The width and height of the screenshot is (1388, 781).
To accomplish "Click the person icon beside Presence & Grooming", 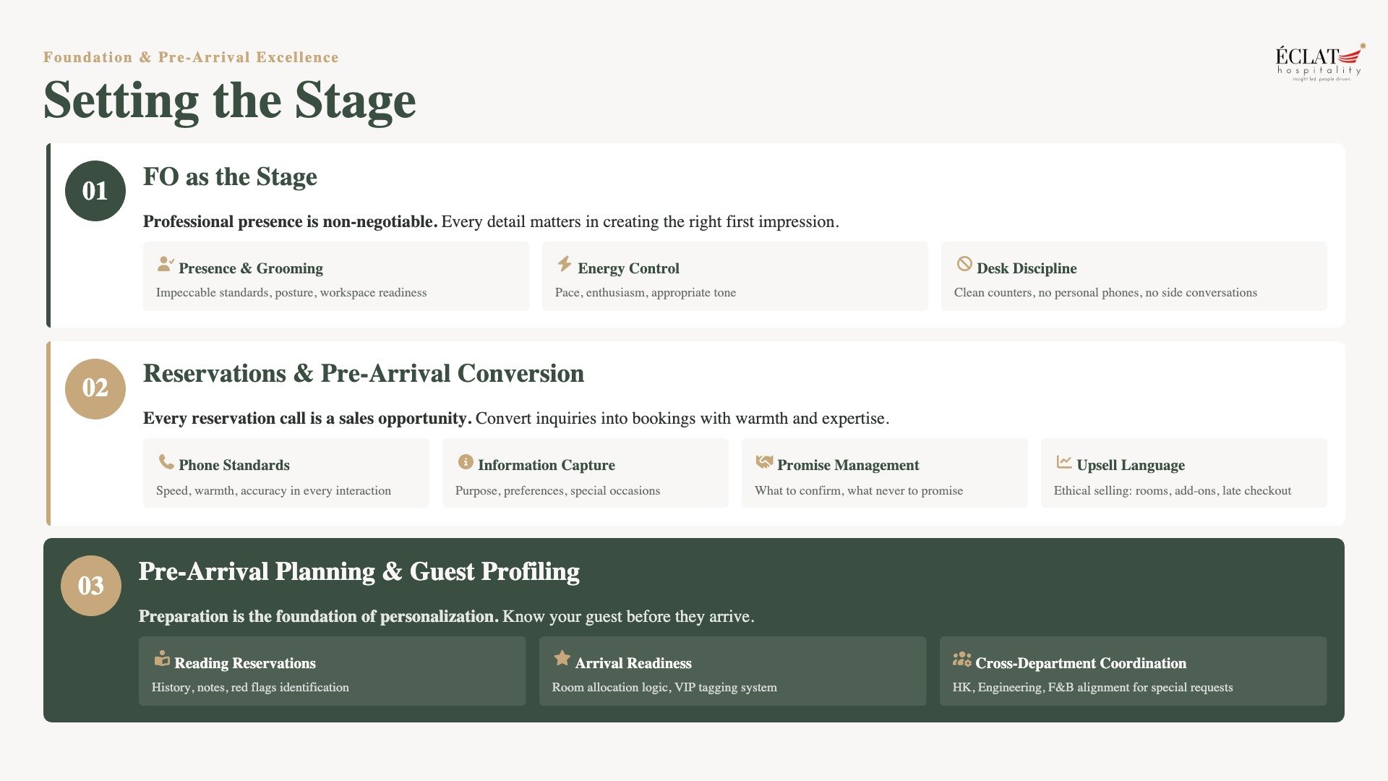I will point(166,265).
